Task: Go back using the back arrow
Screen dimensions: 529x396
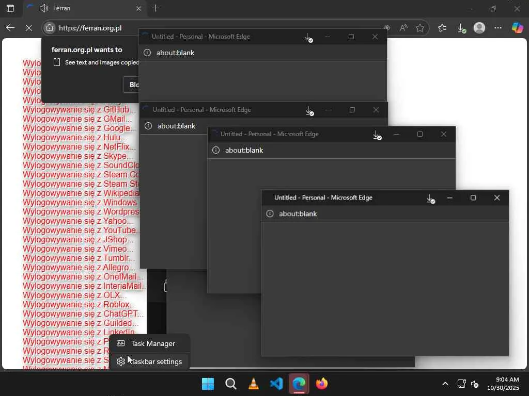Action: 10,28
